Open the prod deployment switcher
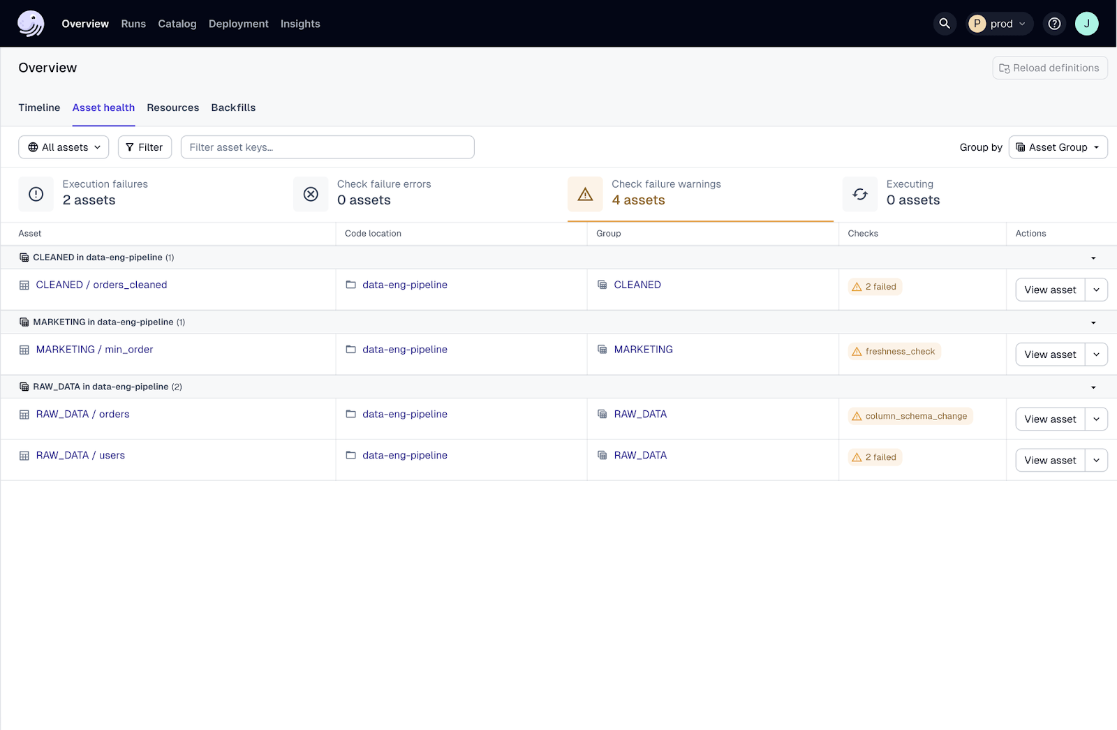 [1000, 24]
